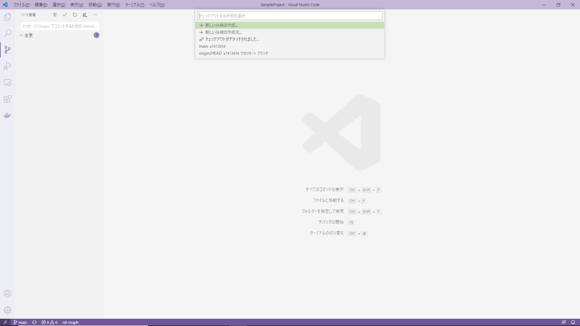
Task: Click the remote window icon in status bar
Action: [5, 322]
